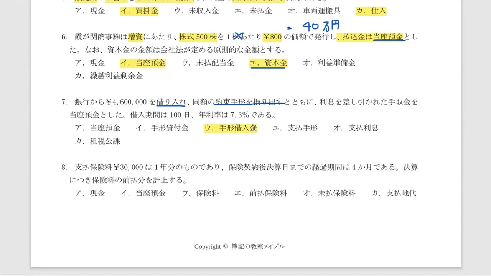Image resolution: width=491 pixels, height=276 pixels.
Task: Select choice イ. 手形貸付金
Action: 162,128
